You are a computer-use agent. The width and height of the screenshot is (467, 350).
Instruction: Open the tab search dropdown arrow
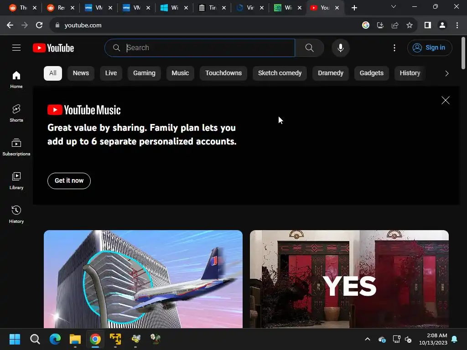[x=394, y=6]
